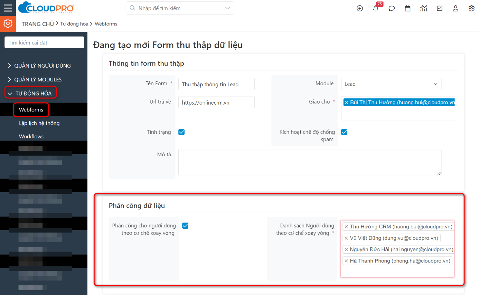Open the reports chart icon
Image resolution: width=479 pixels, height=295 pixels.
tap(423, 8)
